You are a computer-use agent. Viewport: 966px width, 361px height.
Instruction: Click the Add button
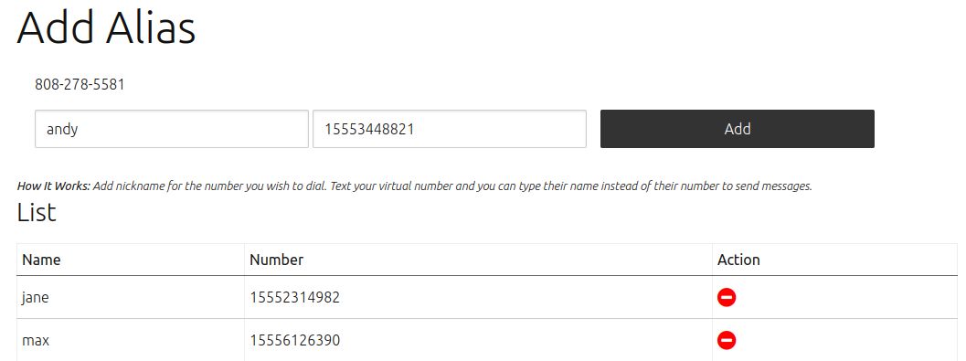pyautogui.click(x=737, y=129)
